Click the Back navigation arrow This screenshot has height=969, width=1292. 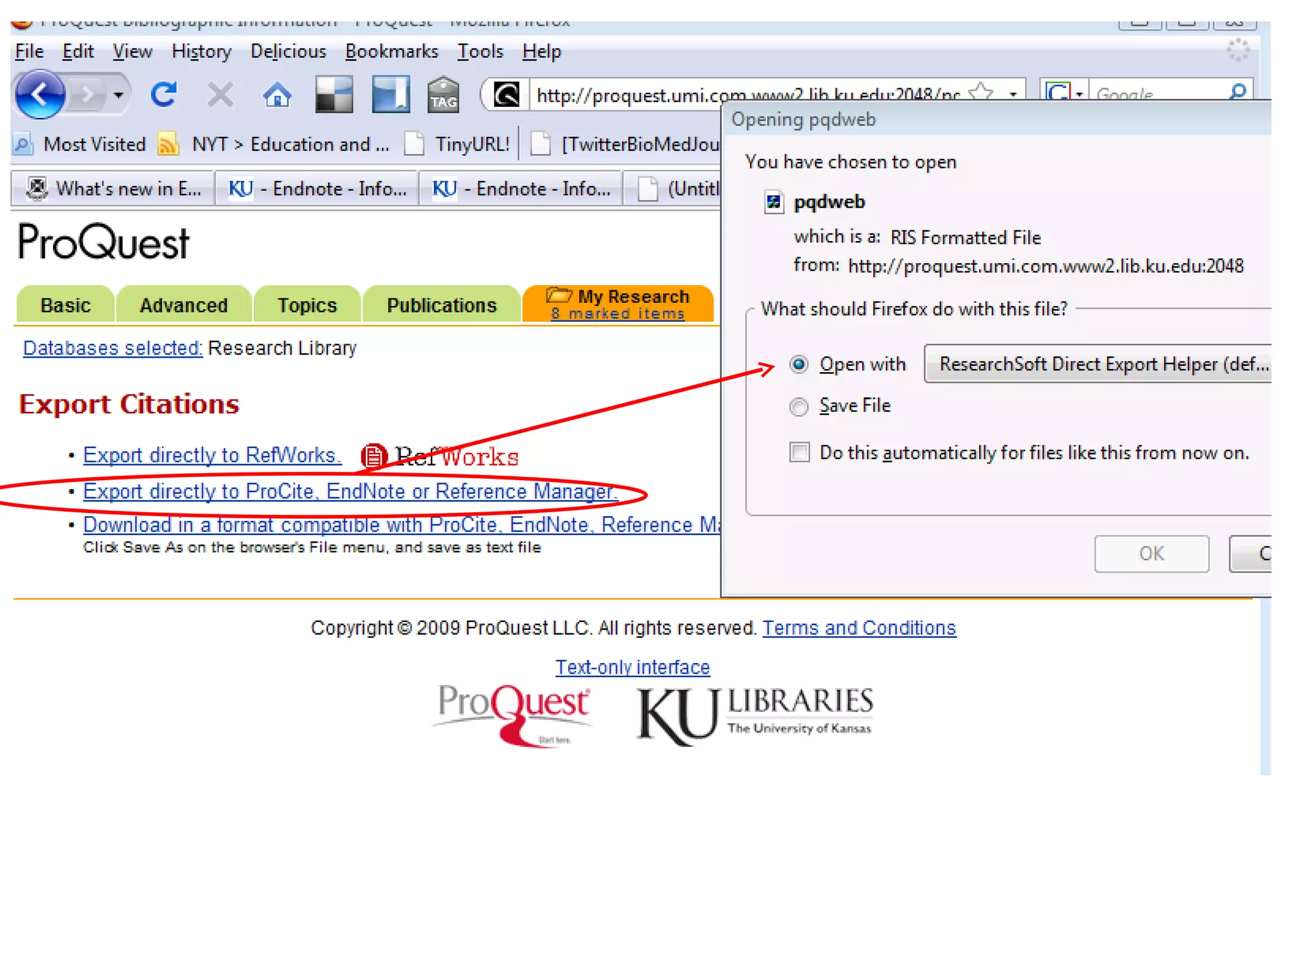[40, 95]
